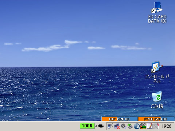Click the FREE 536 MB usage bar

(x=156, y=119)
